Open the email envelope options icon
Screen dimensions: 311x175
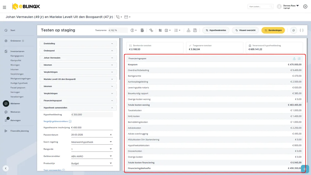point(127,17)
